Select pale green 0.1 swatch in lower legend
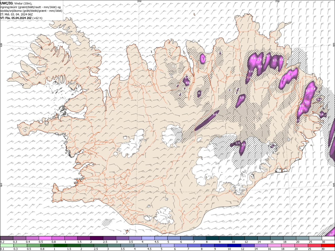Screen dimensions: 335x251 (x=7, y=246)
